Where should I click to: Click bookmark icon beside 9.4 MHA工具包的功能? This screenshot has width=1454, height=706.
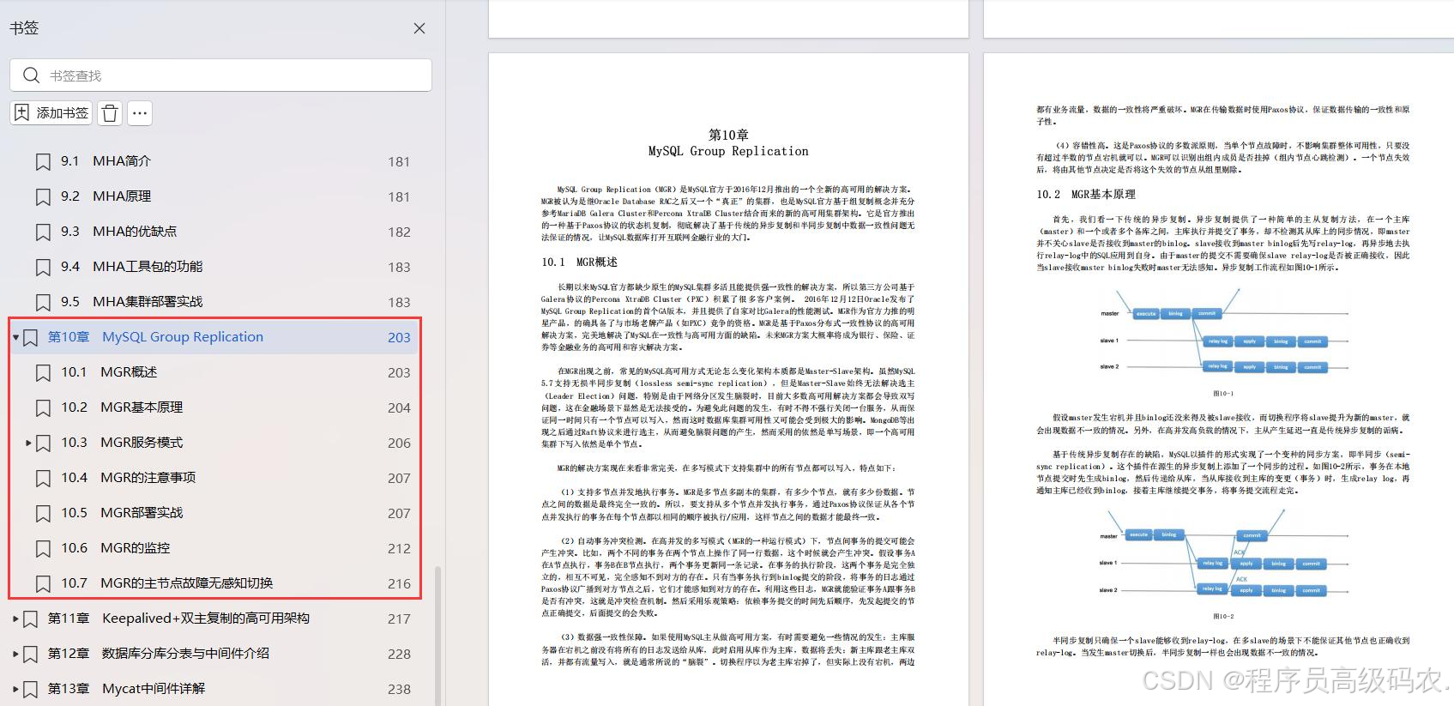[x=43, y=267]
